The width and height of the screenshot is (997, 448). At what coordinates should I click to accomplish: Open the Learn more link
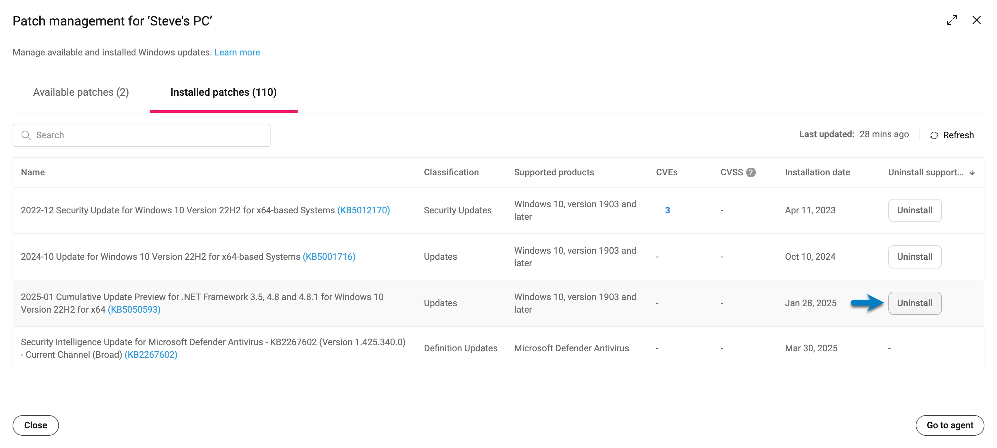pyautogui.click(x=237, y=52)
